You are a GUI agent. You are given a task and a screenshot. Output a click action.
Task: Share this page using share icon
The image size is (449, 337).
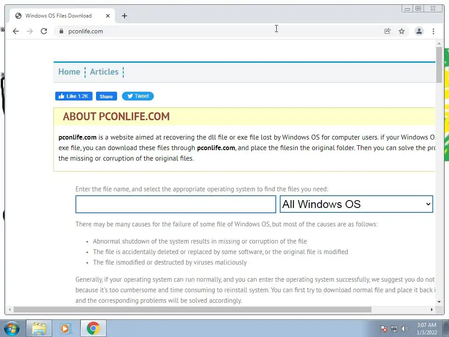(388, 31)
